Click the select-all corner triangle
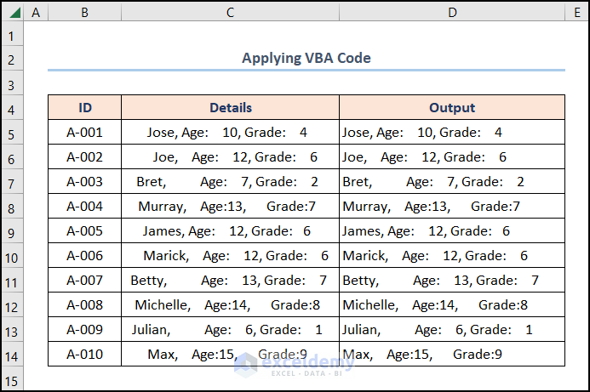Image resolution: width=590 pixels, height=392 pixels. 12,12
